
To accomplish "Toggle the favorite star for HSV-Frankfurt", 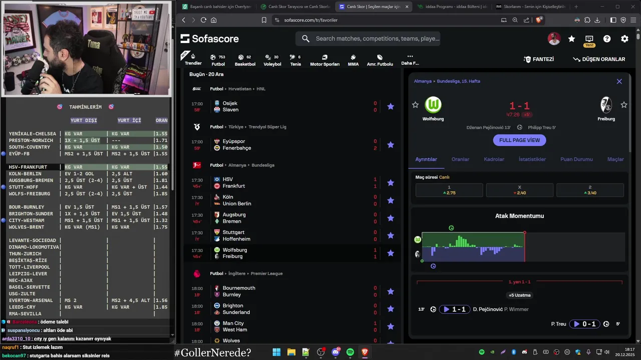I will click(x=391, y=183).
